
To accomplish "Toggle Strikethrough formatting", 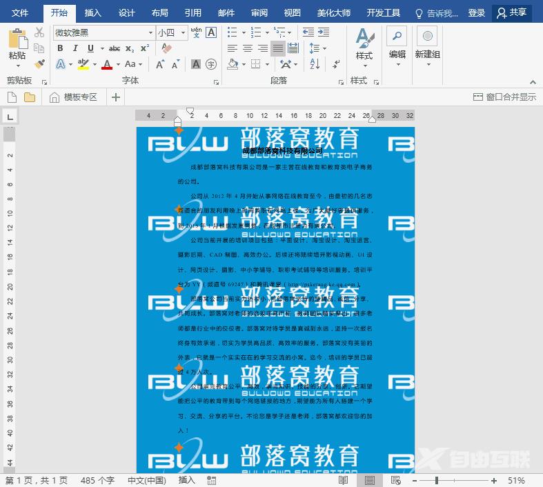I will coord(115,48).
